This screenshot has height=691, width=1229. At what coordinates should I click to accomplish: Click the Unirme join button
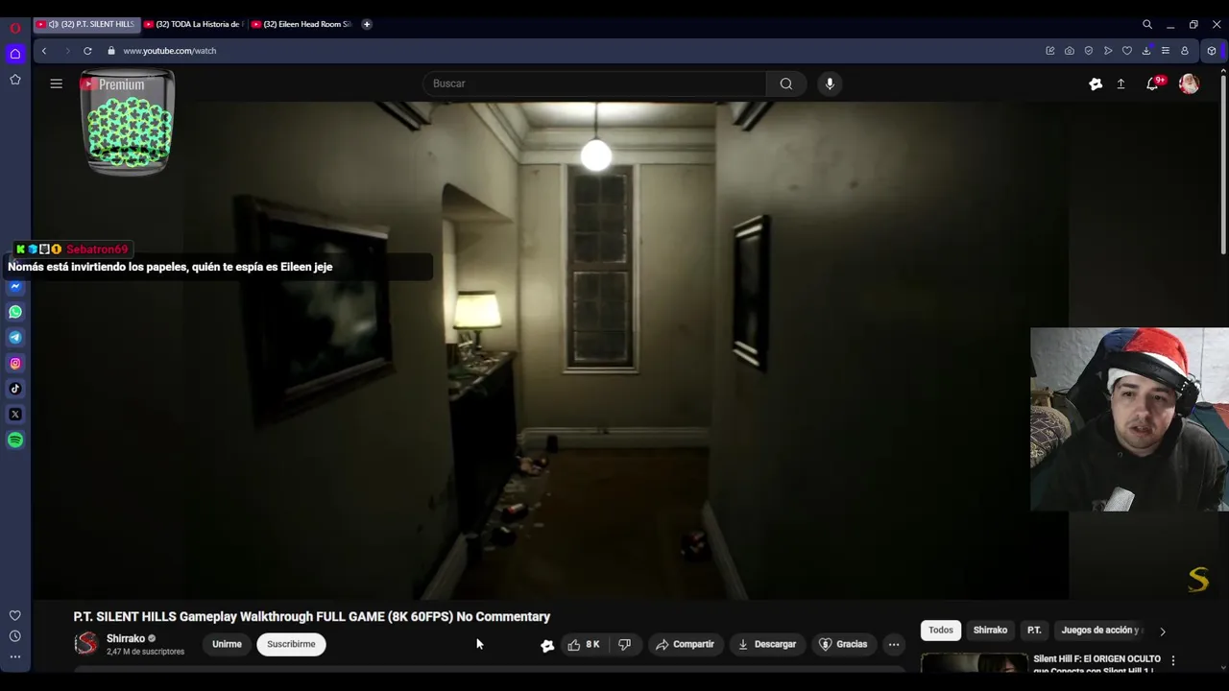tap(227, 644)
